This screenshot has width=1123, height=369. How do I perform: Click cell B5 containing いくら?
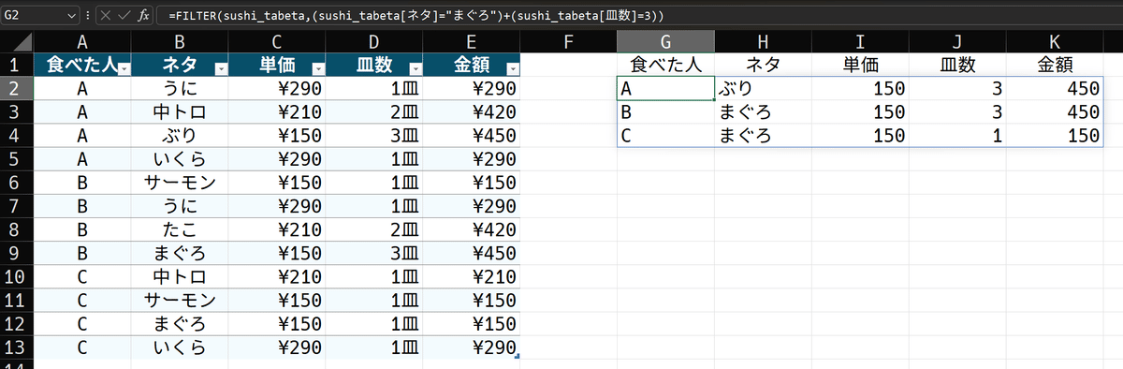tap(180, 159)
